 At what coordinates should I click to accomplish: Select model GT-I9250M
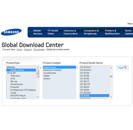95,93
